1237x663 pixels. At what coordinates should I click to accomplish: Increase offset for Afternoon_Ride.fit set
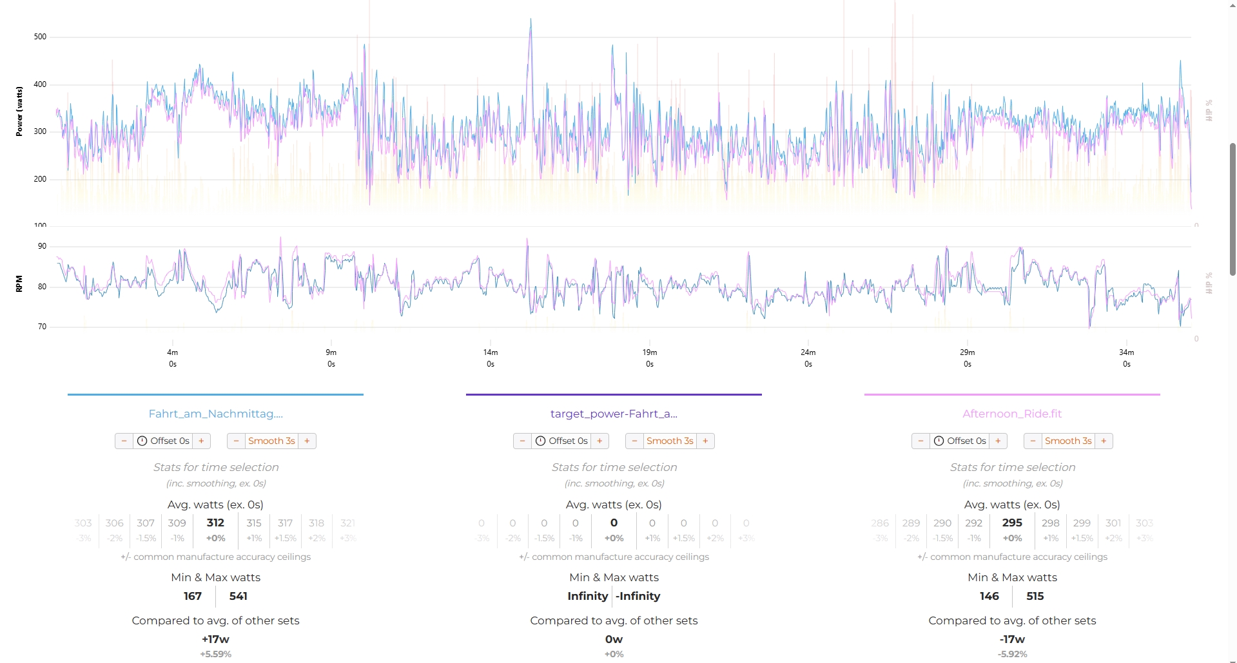998,441
